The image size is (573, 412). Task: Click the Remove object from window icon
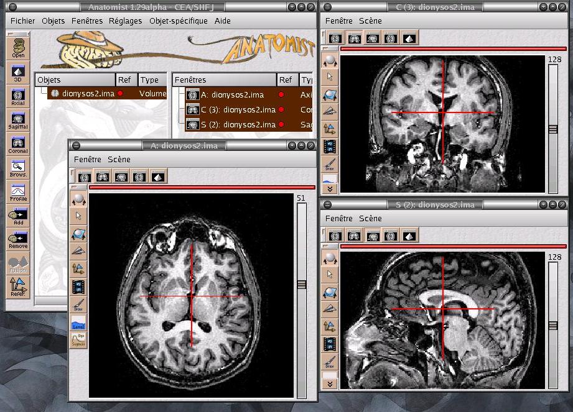[18, 240]
